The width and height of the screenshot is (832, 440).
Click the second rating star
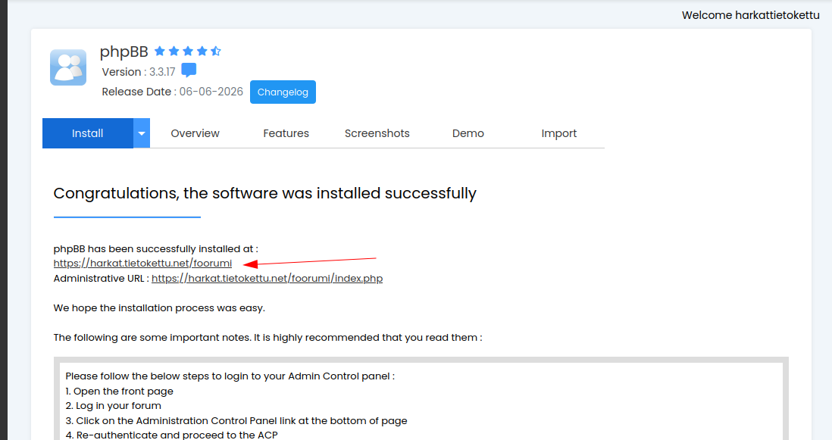pos(174,51)
